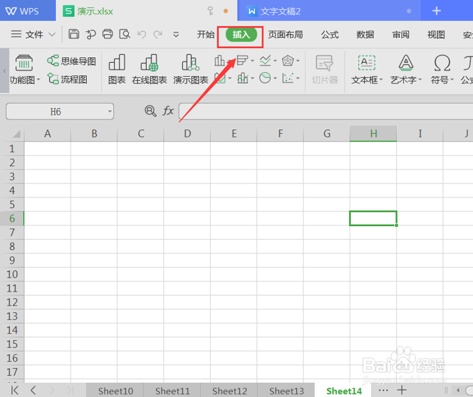473x397 pixels.
Task: Expand the line chart dropdown arrow
Action: [x=275, y=61]
